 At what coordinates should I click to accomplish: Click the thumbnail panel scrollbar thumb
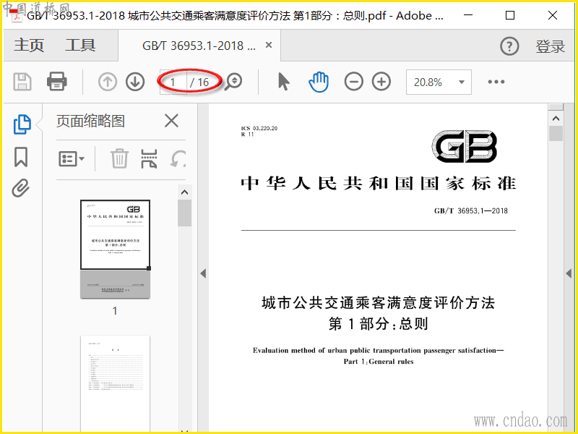(184, 213)
